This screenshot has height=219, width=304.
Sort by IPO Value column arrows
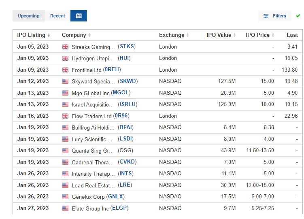pos(234,35)
